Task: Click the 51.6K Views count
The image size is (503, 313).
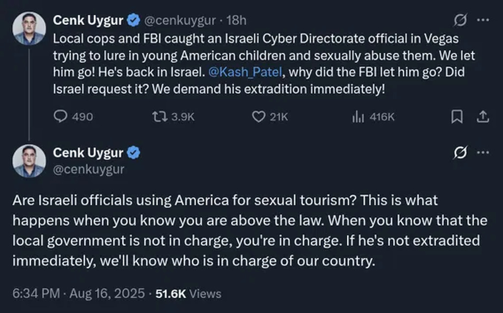Action: pyautogui.click(x=188, y=293)
